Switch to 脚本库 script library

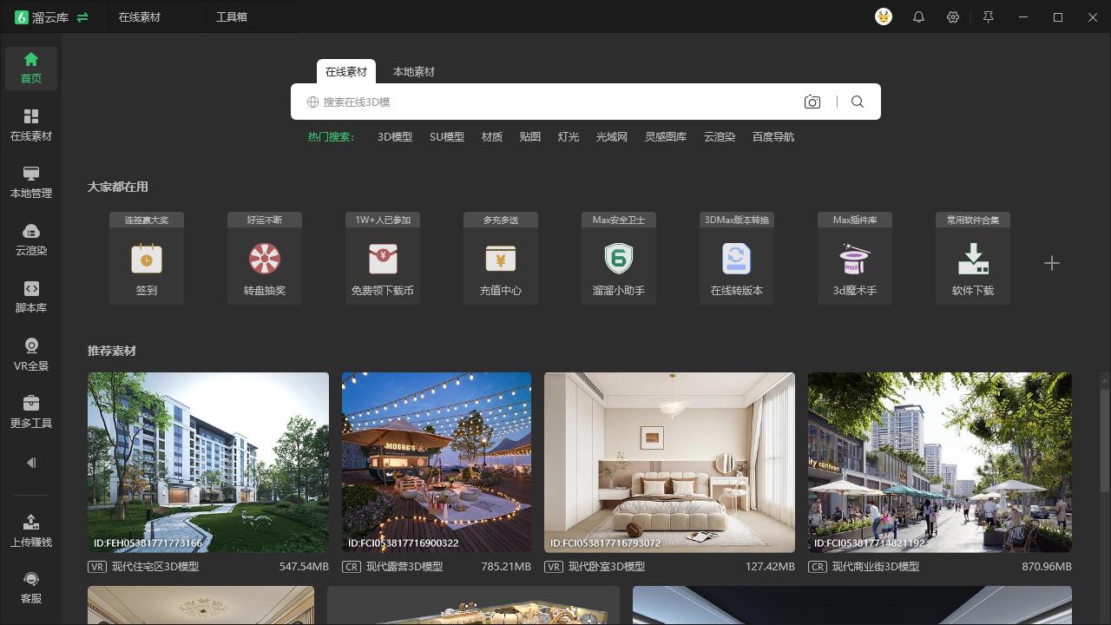[x=30, y=295]
